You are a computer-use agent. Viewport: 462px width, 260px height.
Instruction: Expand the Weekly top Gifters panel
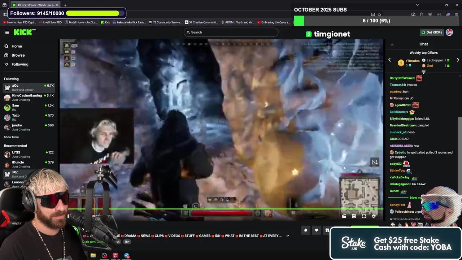click(x=423, y=72)
